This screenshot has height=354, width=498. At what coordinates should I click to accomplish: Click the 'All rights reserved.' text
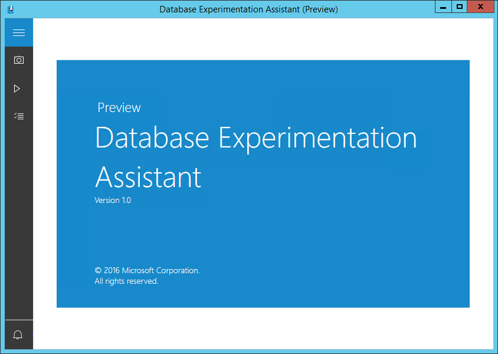click(x=126, y=281)
